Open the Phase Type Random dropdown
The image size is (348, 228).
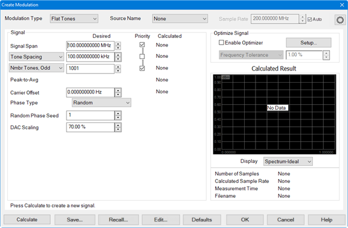click(101, 103)
